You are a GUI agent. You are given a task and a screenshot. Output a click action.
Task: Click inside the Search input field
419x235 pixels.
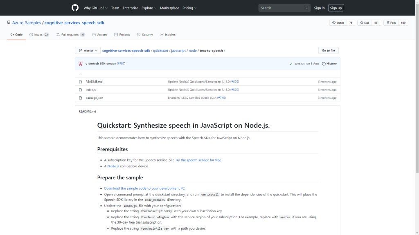coord(284,8)
